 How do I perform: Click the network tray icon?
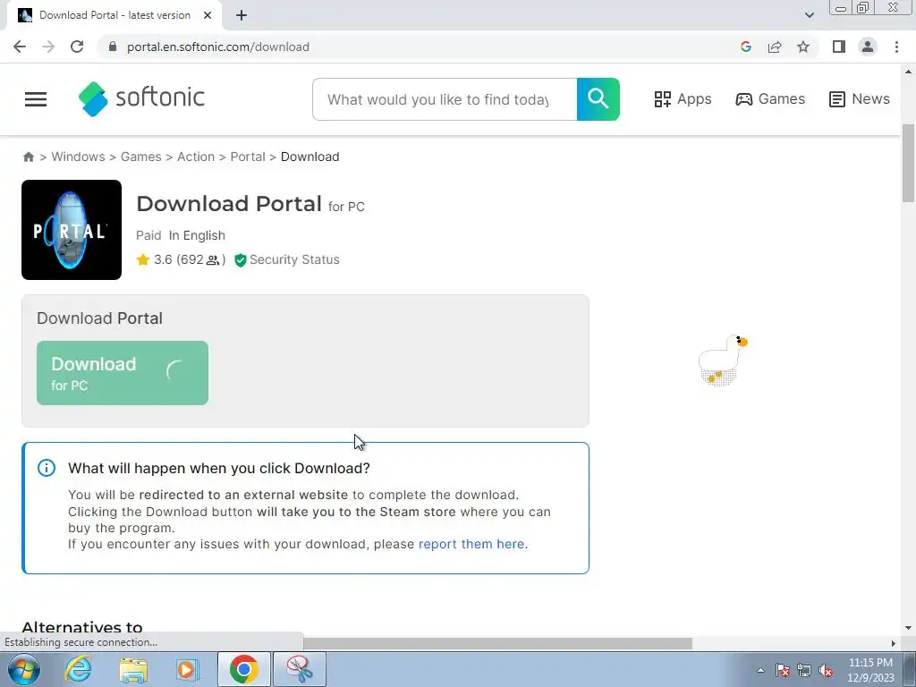tap(804, 670)
